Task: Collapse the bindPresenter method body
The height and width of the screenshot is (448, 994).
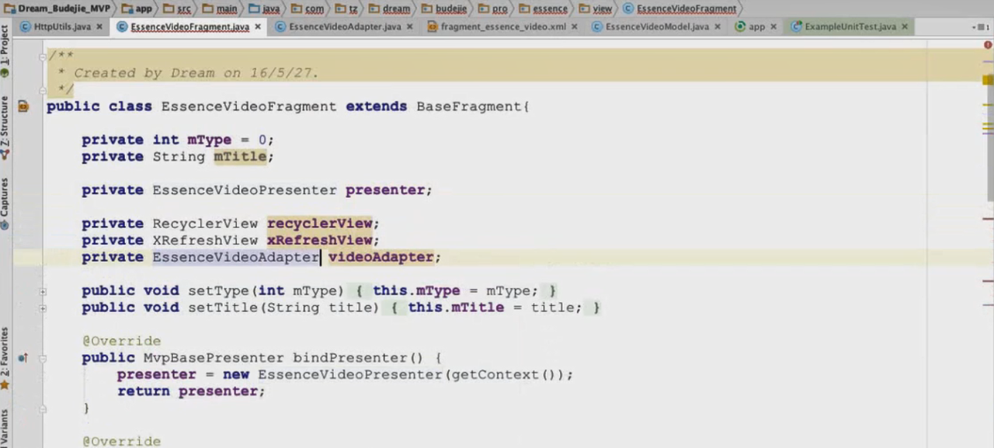Action: coord(43,358)
